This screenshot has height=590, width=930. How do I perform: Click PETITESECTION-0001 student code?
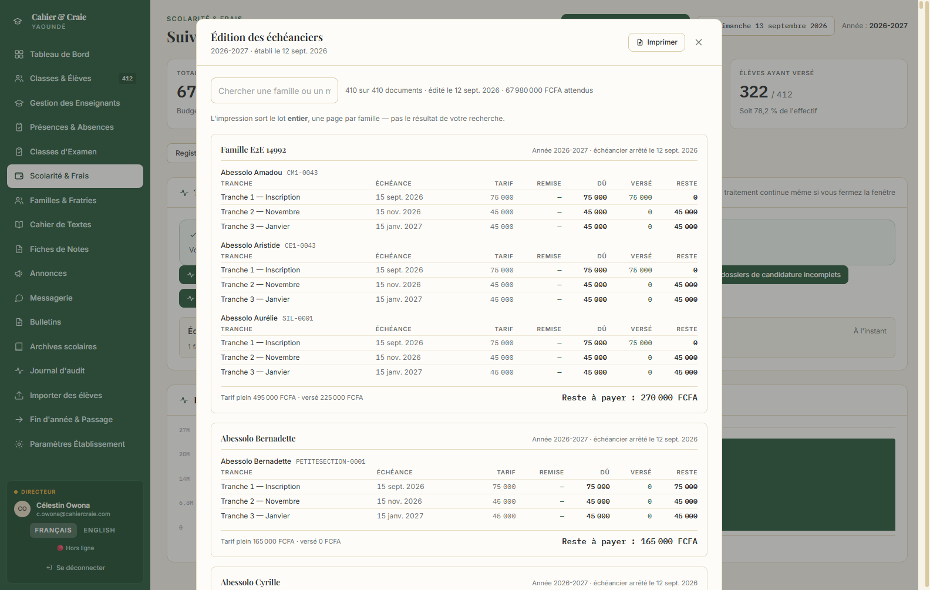click(x=331, y=461)
